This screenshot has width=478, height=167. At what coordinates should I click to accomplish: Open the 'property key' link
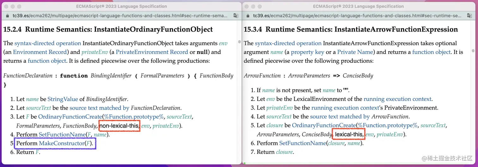[307, 52]
